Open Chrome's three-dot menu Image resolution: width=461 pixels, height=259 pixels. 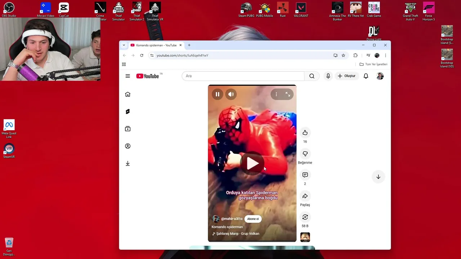385,55
